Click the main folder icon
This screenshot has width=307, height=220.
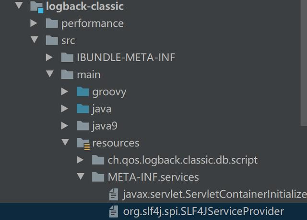(x=67, y=75)
